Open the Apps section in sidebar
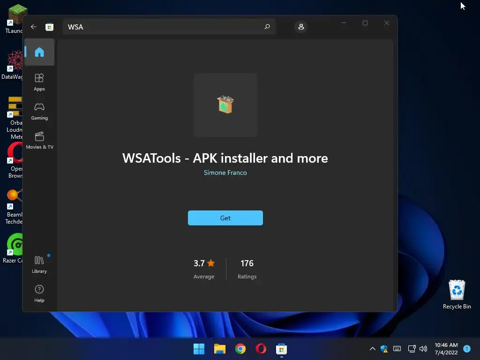This screenshot has width=480, height=360. pyautogui.click(x=39, y=82)
